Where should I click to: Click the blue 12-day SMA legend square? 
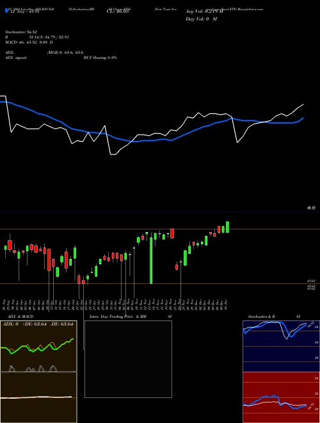tap(6, 11)
